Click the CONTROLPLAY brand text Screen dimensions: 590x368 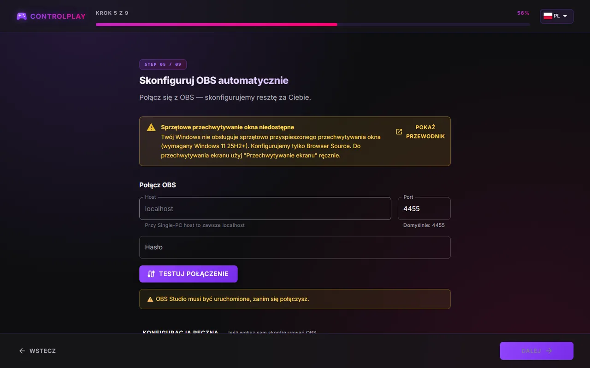[x=58, y=16]
